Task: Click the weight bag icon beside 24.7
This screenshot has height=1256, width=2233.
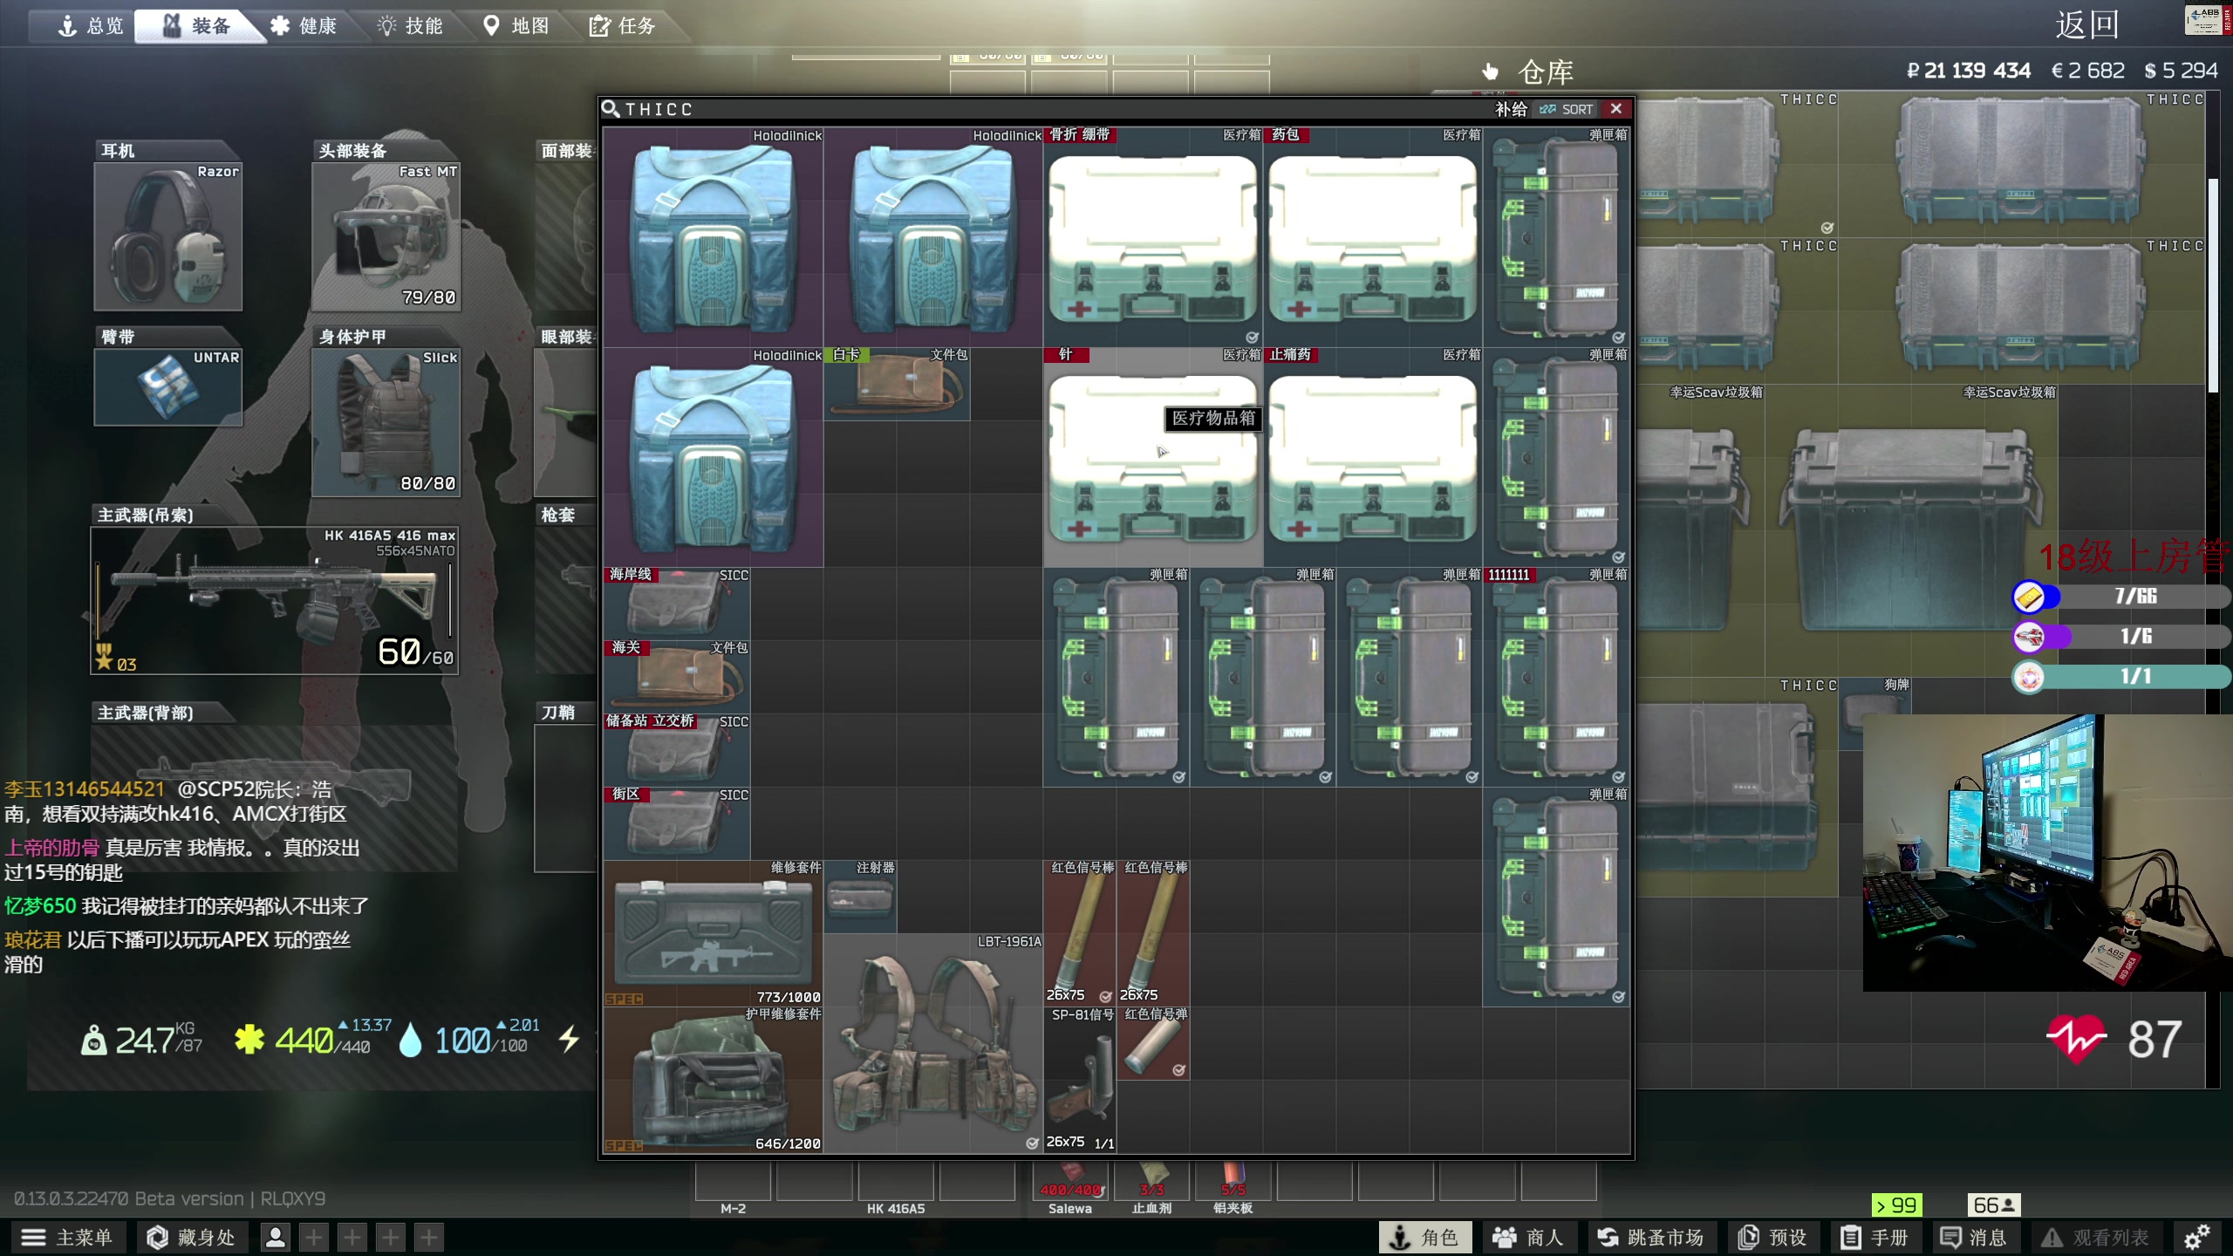Action: [93, 1041]
